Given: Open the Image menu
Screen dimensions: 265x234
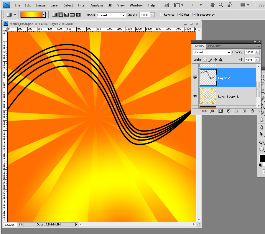Looking at the screenshot, I should pos(40,5).
